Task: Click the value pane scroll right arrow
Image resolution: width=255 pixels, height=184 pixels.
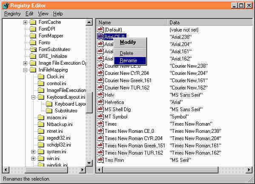Action: (249, 170)
